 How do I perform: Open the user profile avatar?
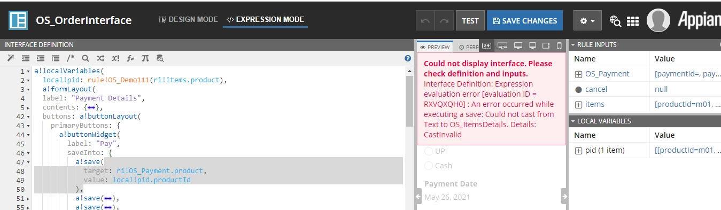tap(658, 21)
